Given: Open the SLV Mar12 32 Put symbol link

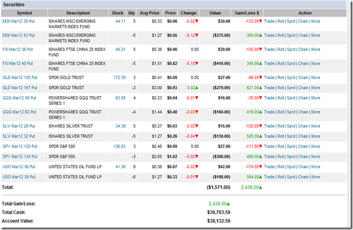Looking at the screenshot, I should point(19,136).
